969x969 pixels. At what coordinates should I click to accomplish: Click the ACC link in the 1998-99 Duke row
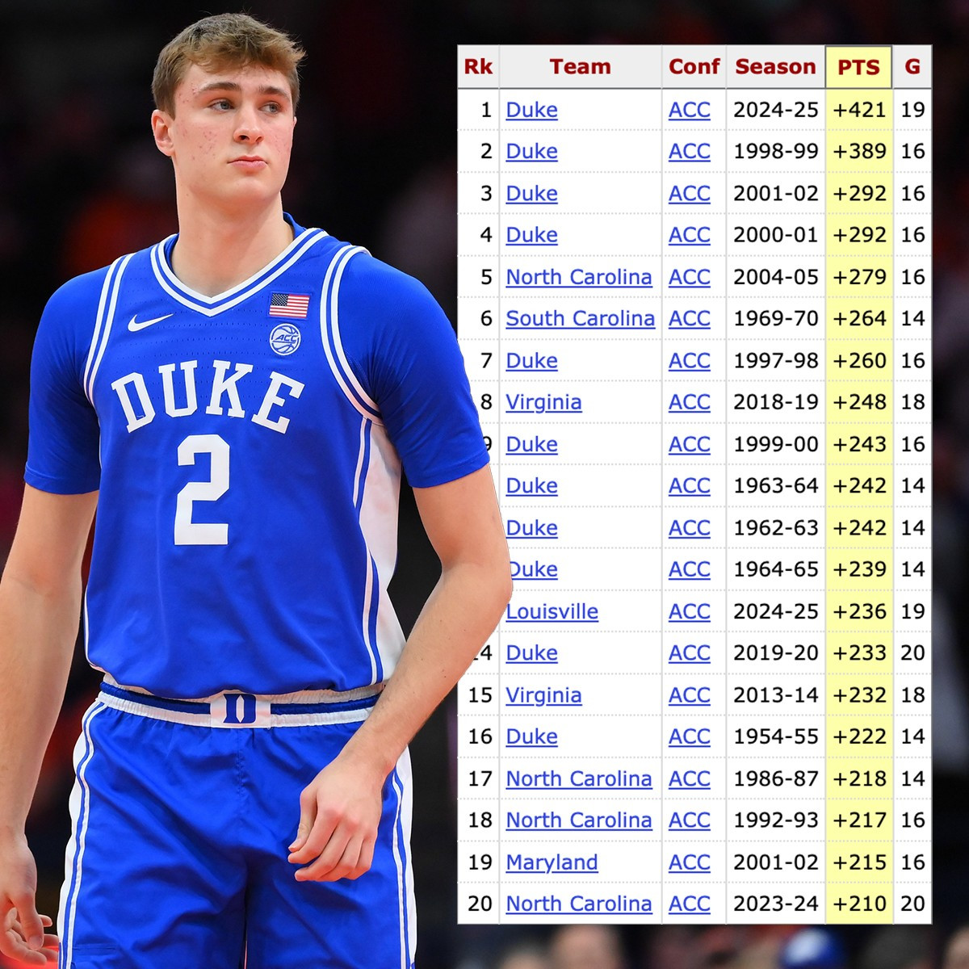690,152
